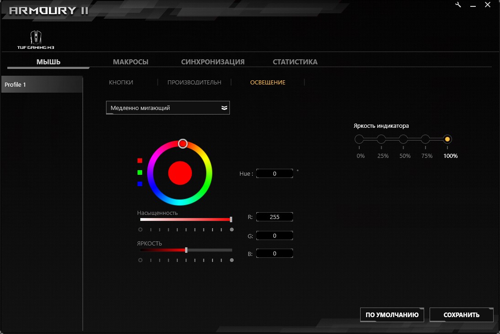
Task: Click the hue selector handle on color ring
Action: pyautogui.click(x=183, y=144)
